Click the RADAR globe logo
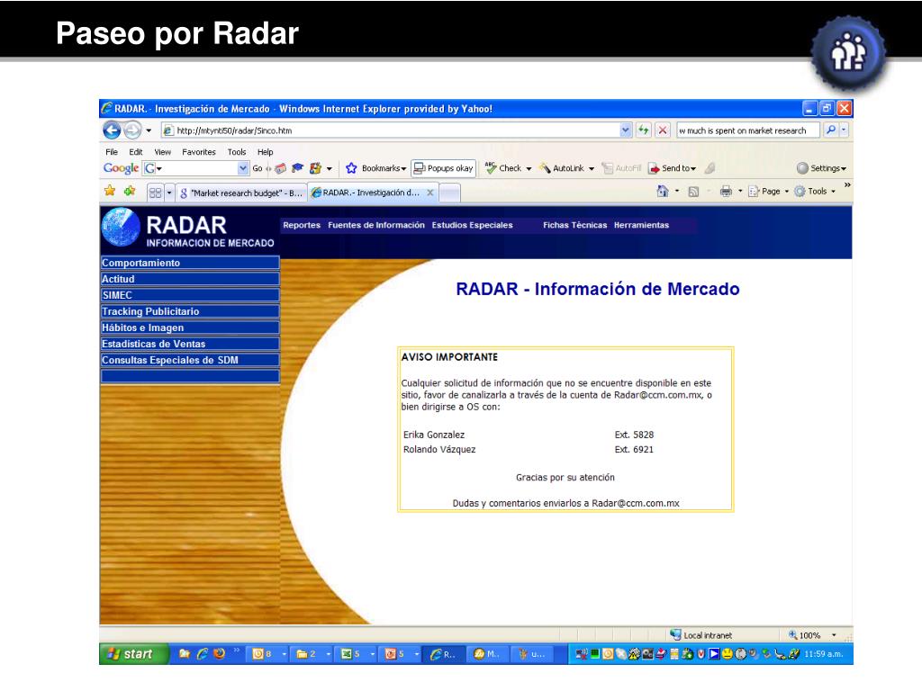 click(122, 228)
